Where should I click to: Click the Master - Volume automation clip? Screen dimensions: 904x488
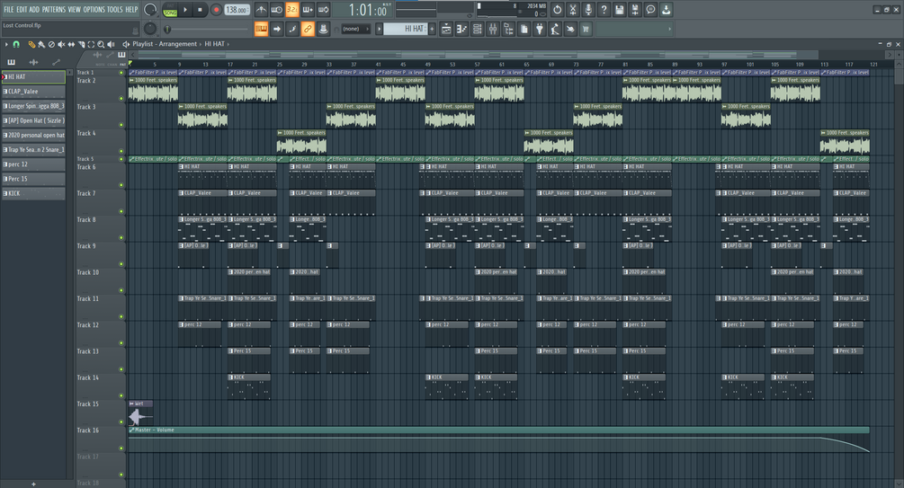[498, 440]
